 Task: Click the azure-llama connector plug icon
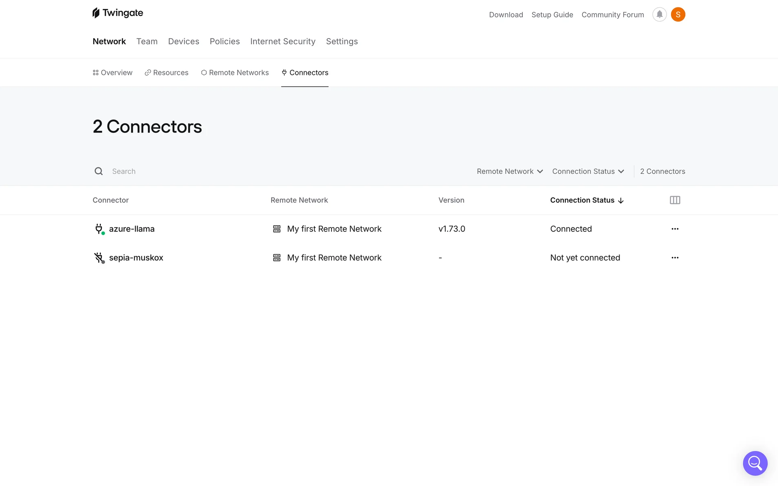[99, 229]
